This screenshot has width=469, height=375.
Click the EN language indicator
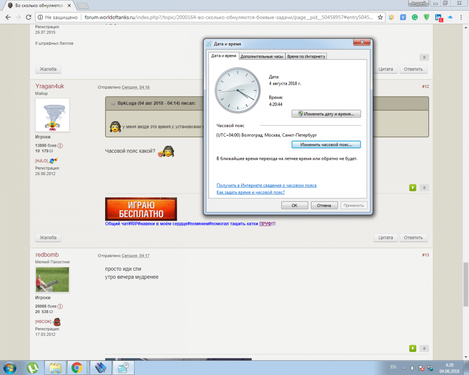pos(393,367)
